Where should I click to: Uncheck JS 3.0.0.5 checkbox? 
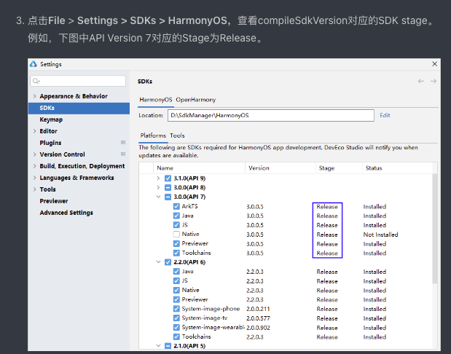click(x=176, y=225)
